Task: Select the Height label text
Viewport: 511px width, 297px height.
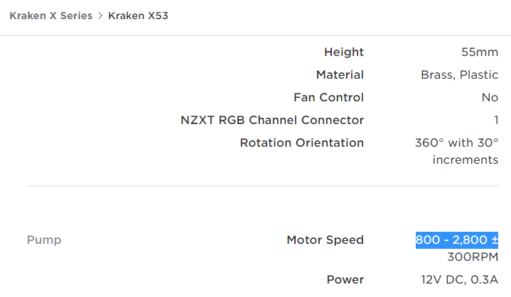Action: [344, 52]
